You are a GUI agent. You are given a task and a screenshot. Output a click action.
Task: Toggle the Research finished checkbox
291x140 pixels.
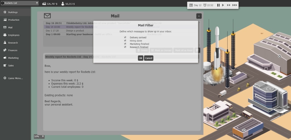point(125,47)
